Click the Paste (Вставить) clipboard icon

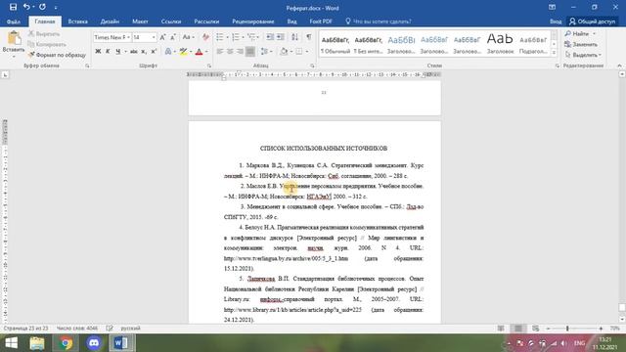coord(14,38)
